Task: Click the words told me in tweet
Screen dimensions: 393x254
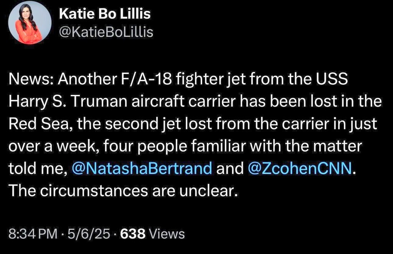Action: 36,168
